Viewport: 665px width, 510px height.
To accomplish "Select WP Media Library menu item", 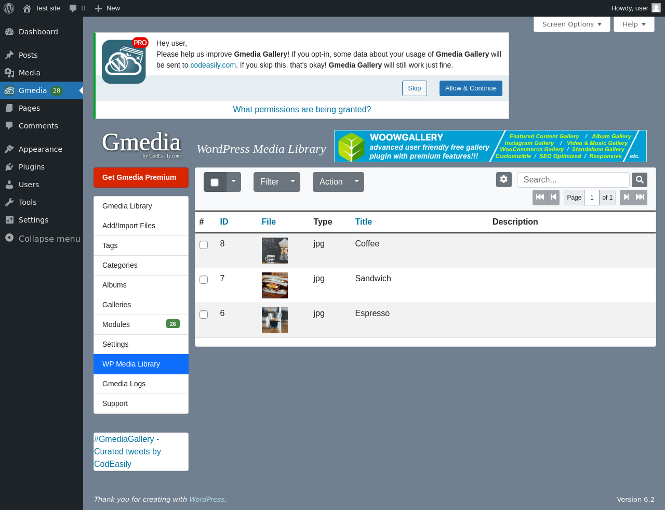I will tap(141, 364).
